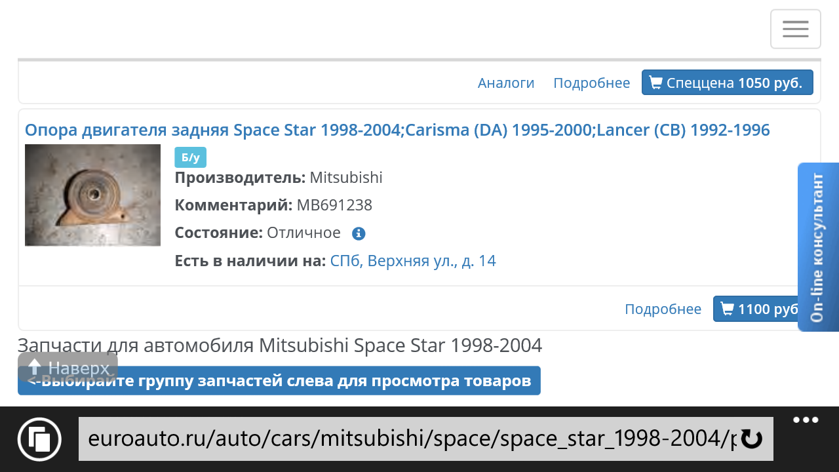Click the blue parts group selection banner

click(x=279, y=381)
